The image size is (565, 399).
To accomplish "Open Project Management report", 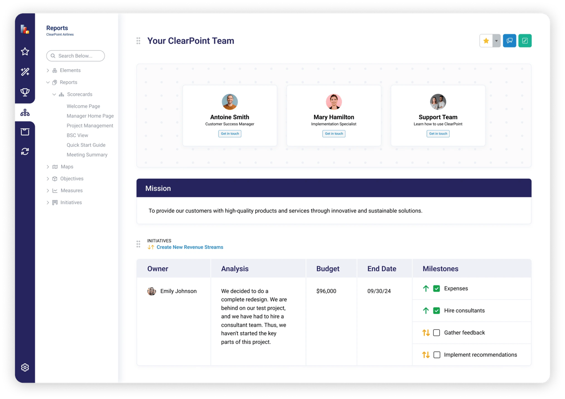I will tap(90, 126).
